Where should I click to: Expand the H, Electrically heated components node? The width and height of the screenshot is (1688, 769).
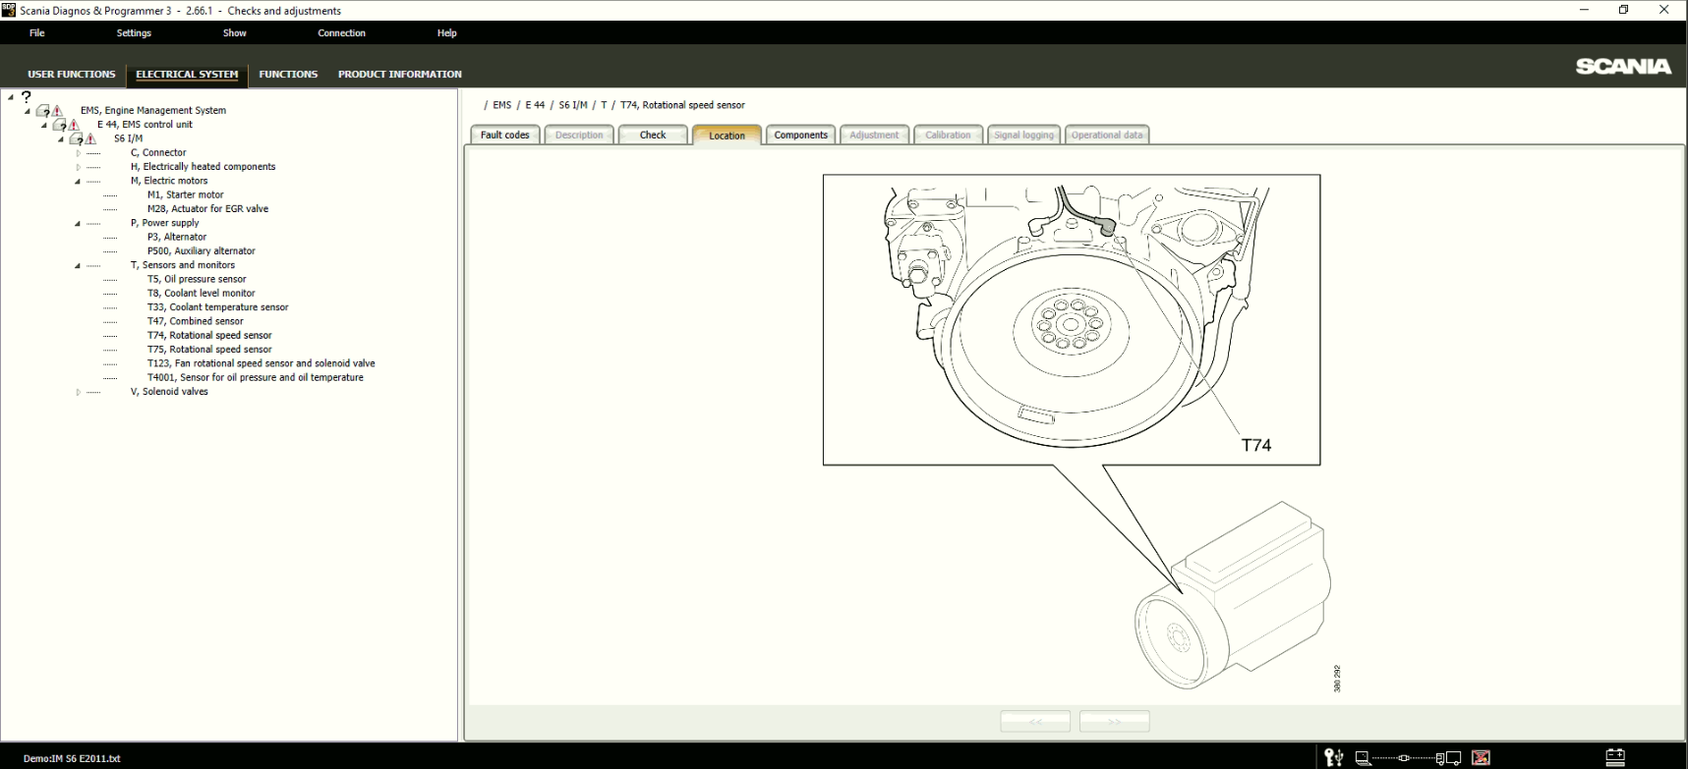click(x=79, y=167)
